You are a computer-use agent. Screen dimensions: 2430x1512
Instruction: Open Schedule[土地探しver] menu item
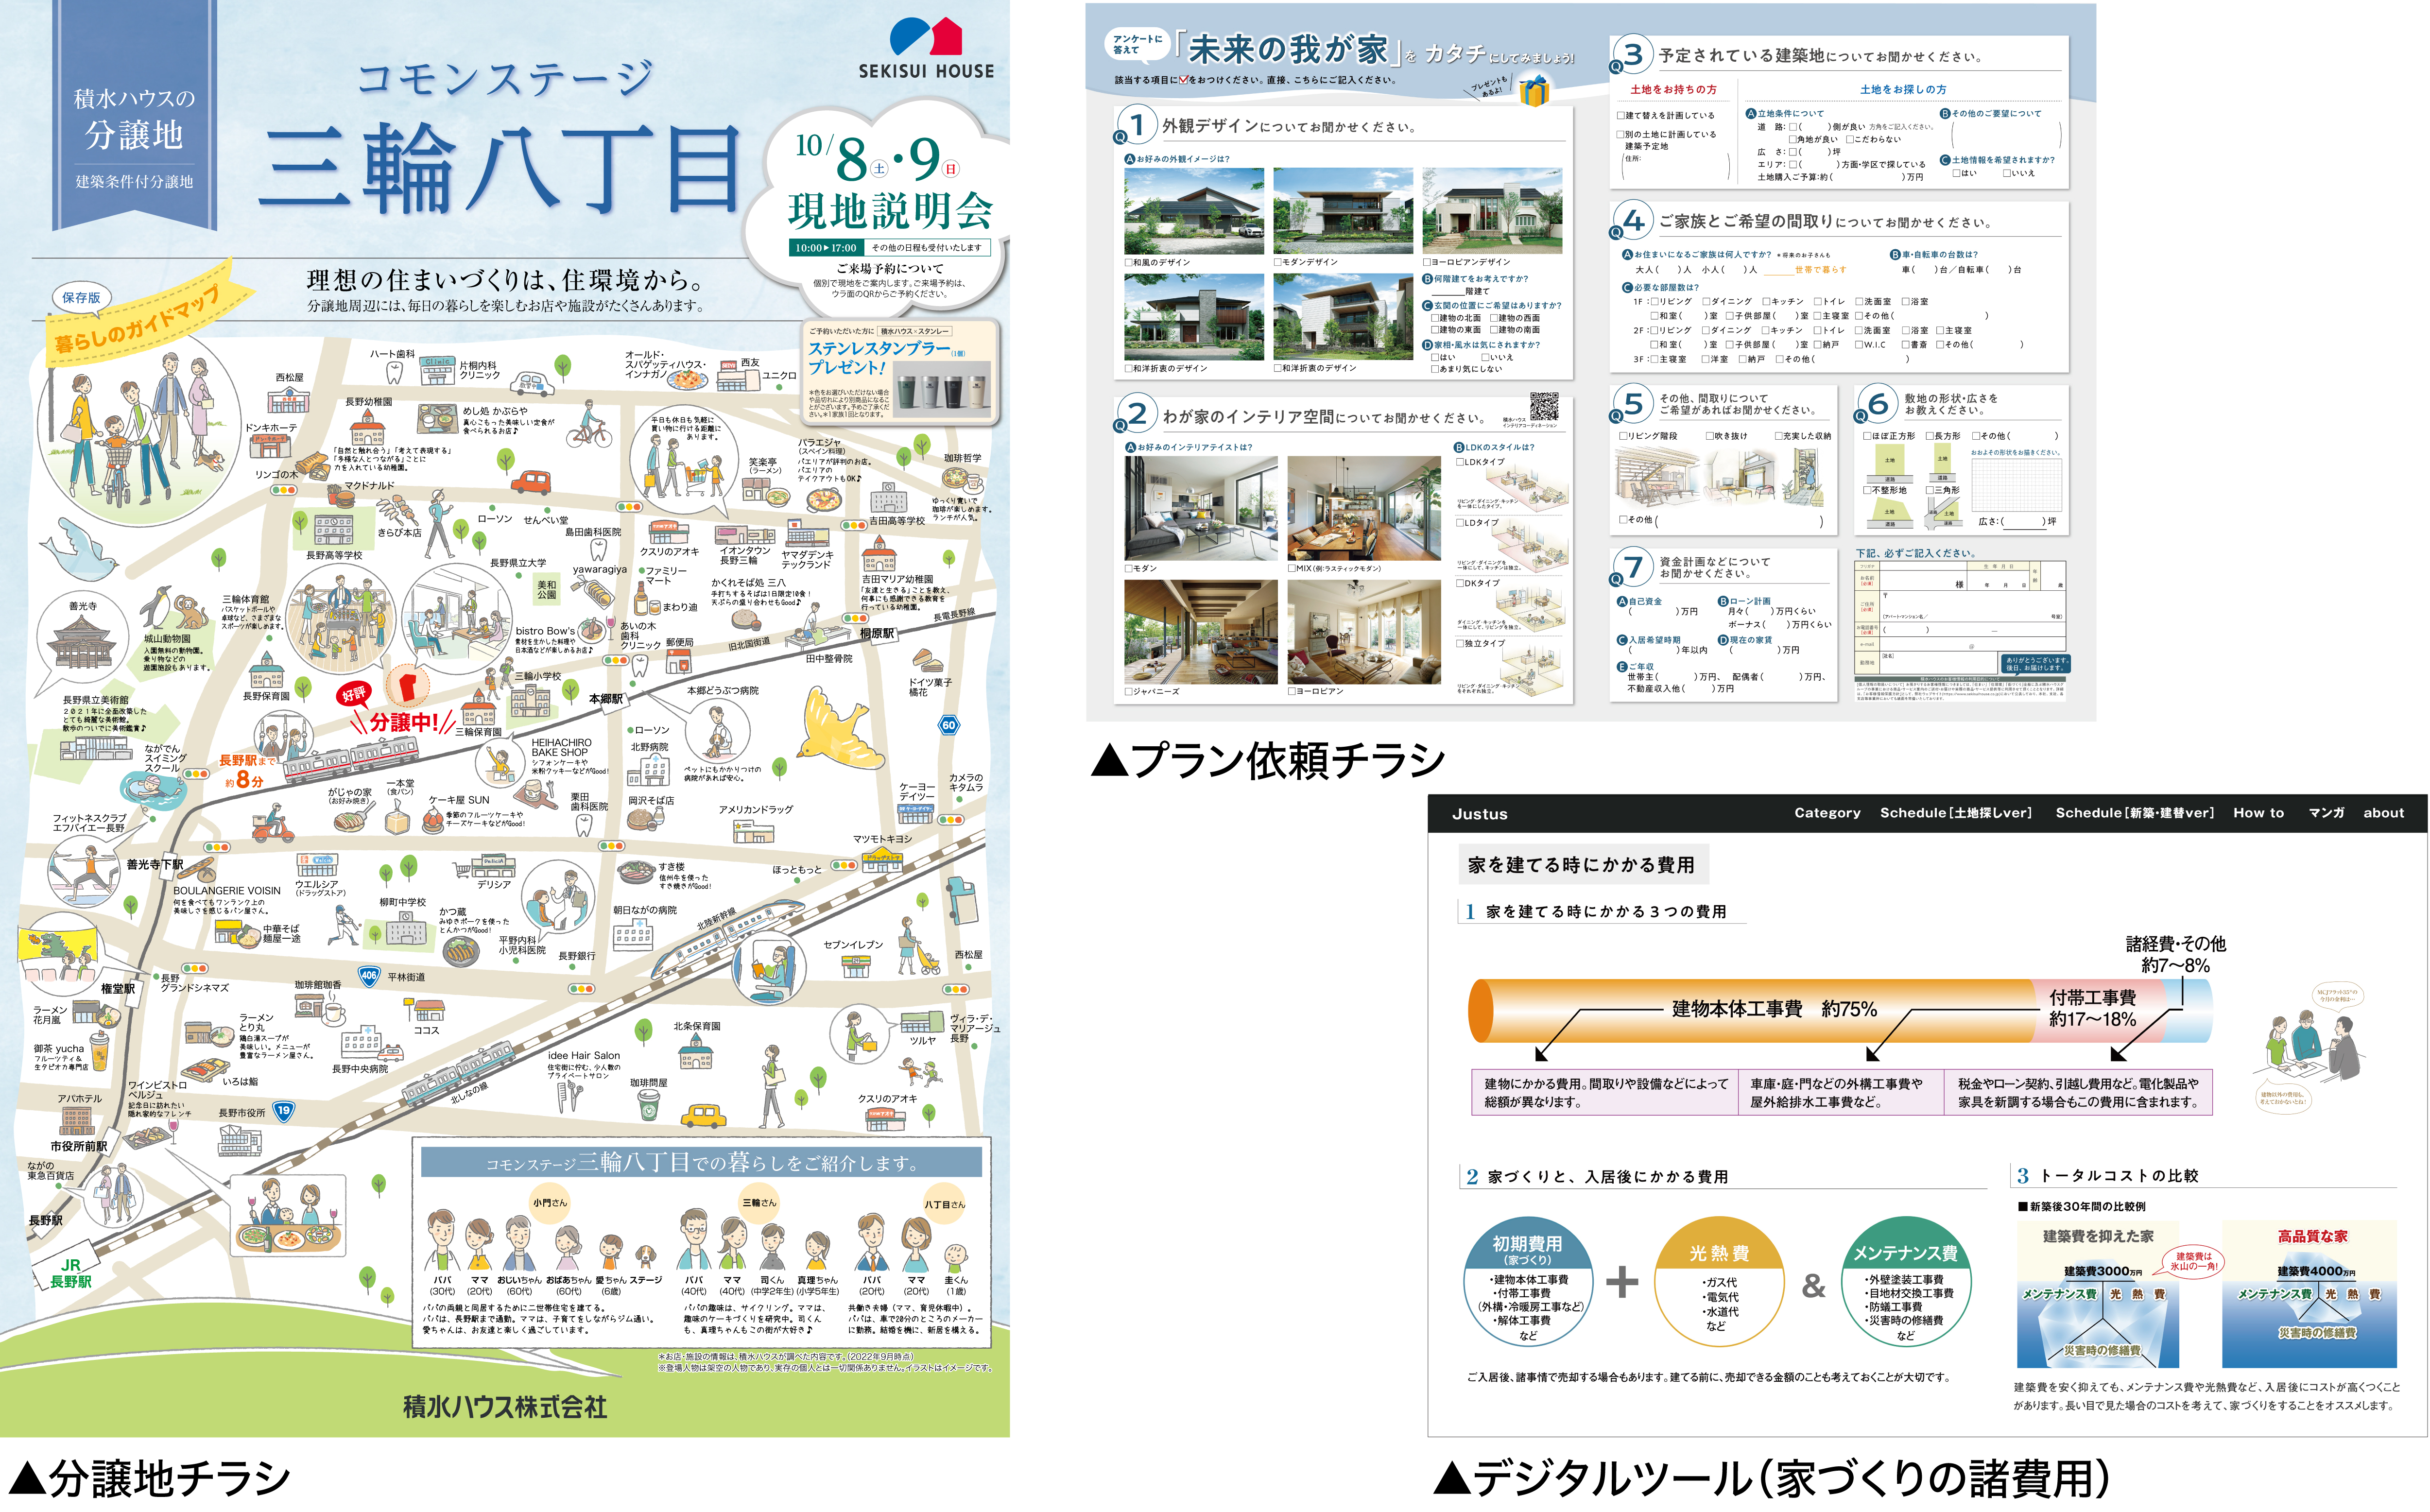point(1955,813)
